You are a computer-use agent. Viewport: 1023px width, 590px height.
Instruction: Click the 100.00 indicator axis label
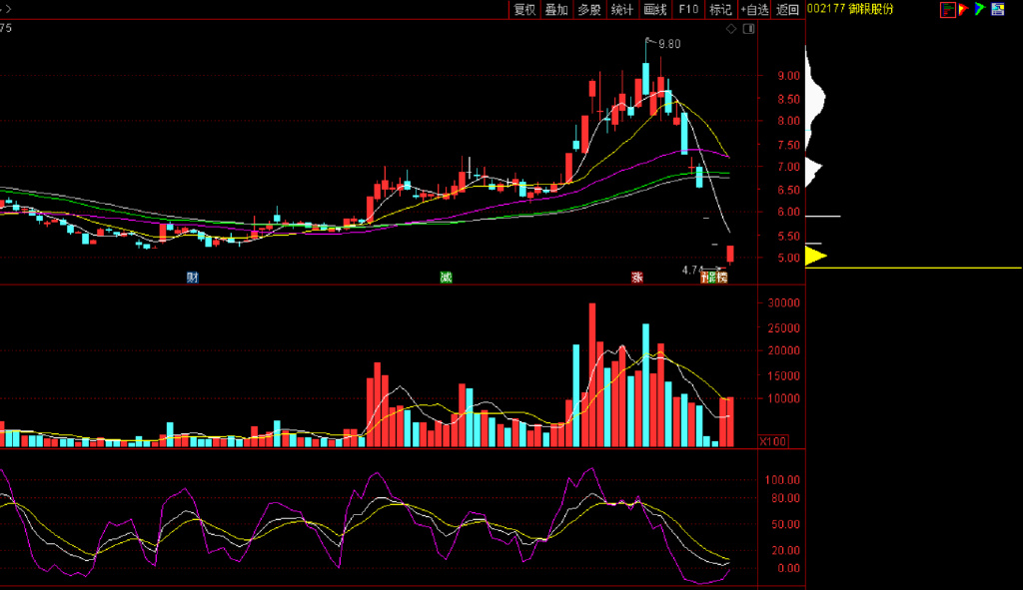coord(782,480)
